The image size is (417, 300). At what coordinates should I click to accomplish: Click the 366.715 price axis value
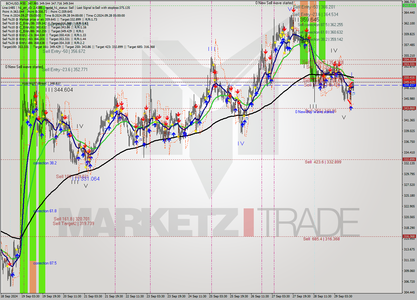click(x=410, y=2)
